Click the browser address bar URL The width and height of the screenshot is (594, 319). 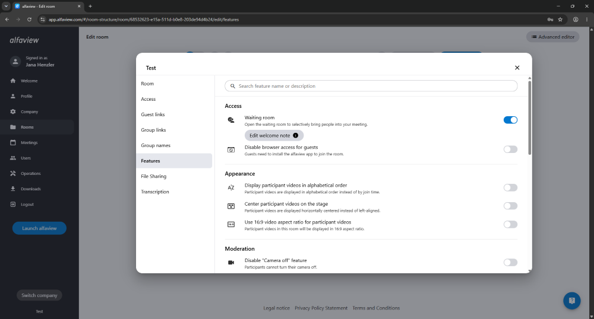tap(144, 20)
